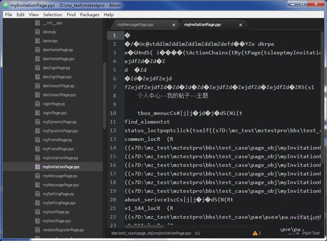Open the Packages menu
Viewport: 327px width, 241px height.
click(90, 15)
